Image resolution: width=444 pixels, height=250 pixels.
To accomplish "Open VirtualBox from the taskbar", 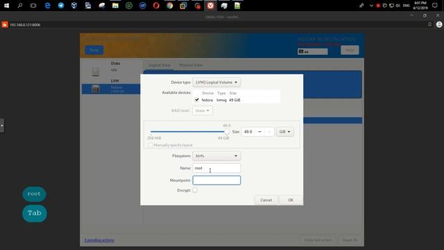I will 74,6.
